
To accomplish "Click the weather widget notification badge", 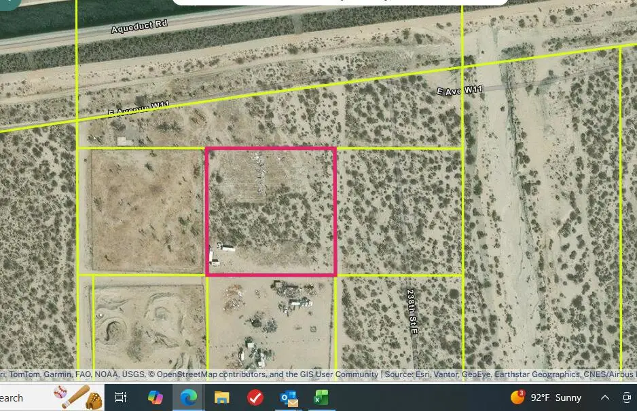I will coord(522,393).
